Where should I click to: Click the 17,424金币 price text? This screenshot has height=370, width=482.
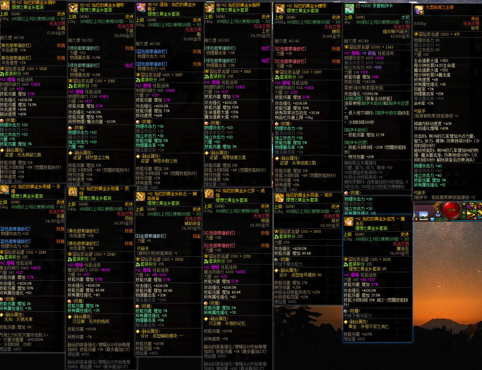tap(56, 33)
